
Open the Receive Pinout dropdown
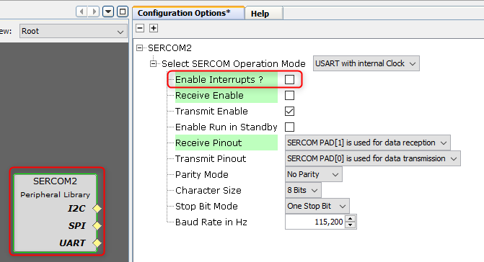(x=367, y=143)
